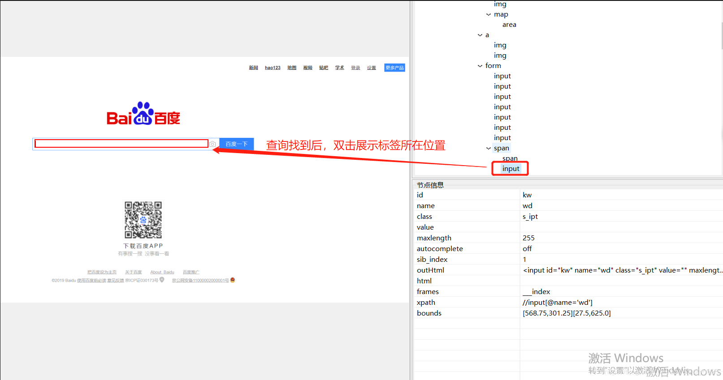Click 关于百度 footer link
This screenshot has height=380, width=723.
[133, 272]
